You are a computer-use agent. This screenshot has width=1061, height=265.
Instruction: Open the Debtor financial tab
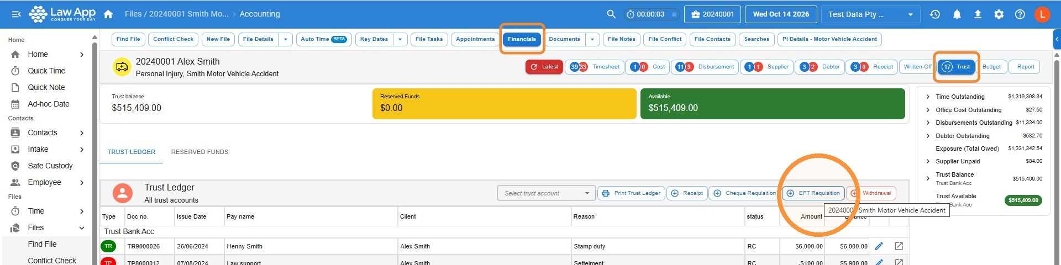point(820,67)
